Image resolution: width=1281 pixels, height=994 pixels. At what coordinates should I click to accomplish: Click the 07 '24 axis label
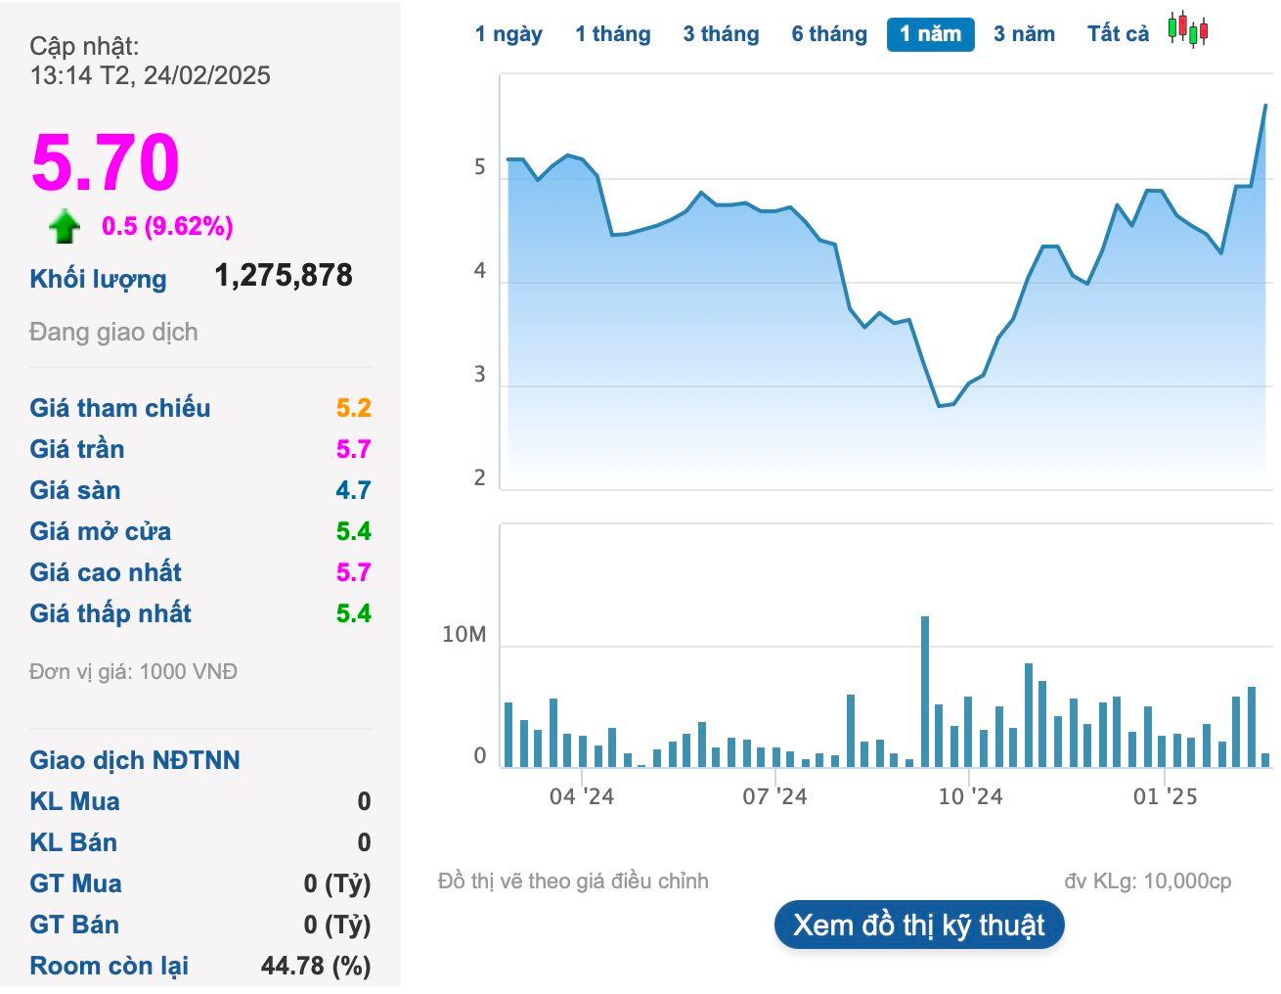pyautogui.click(x=774, y=796)
